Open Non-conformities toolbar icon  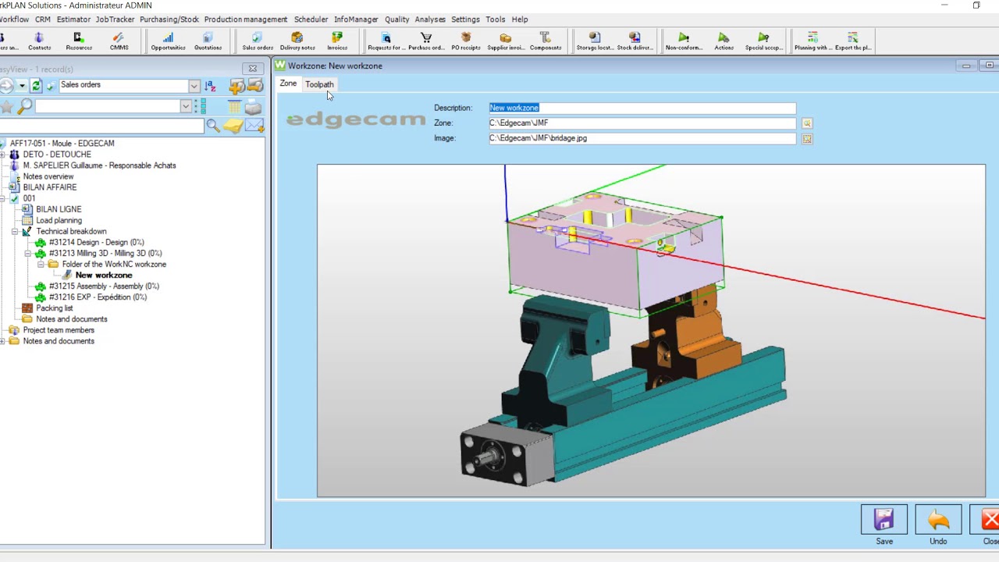(684, 41)
